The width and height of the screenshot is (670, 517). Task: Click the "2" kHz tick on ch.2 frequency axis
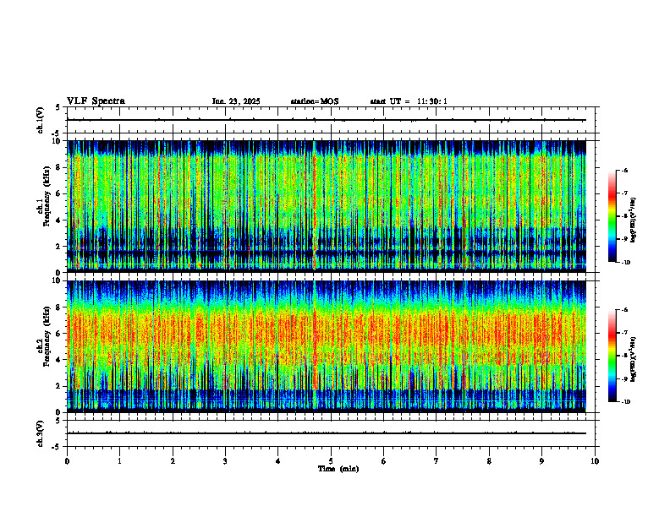(58, 386)
